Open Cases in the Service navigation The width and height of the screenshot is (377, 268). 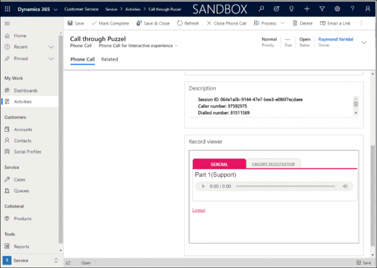(x=19, y=180)
